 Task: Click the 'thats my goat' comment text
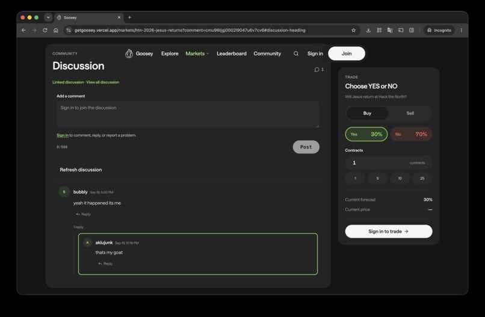109,253
